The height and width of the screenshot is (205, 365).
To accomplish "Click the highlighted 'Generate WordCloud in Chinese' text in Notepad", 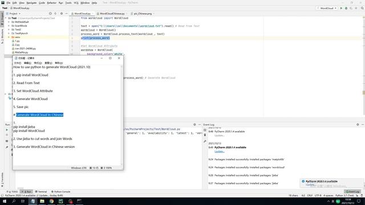I will click(x=39, y=115).
